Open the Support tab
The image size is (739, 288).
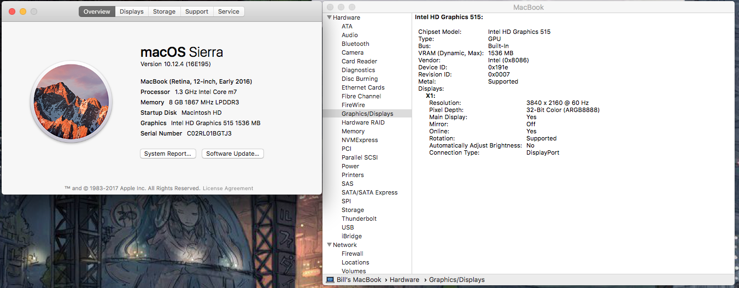(197, 11)
